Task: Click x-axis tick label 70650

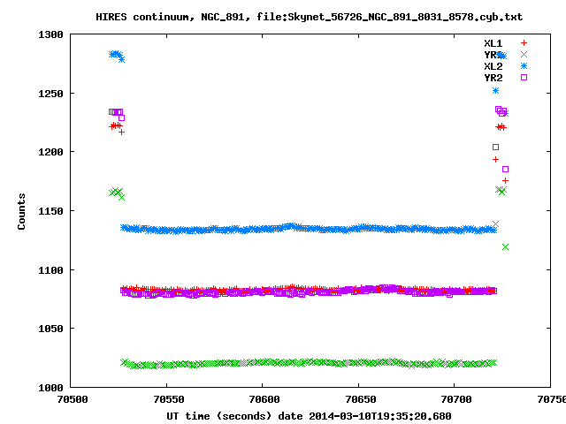Action: (361, 399)
